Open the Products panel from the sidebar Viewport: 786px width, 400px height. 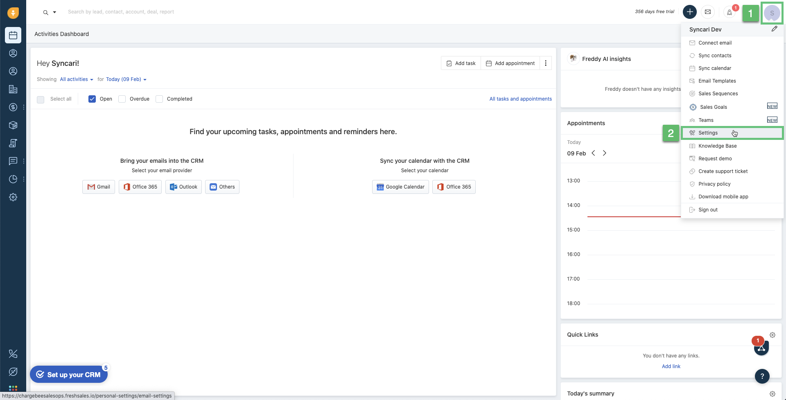[13, 125]
